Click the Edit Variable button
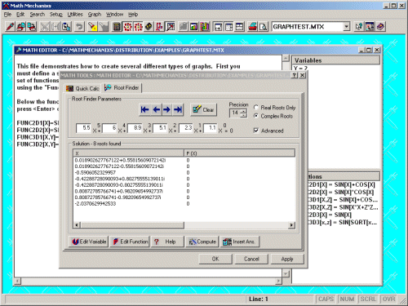 (x=88, y=242)
